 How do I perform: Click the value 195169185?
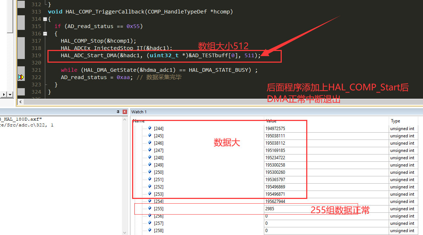coord(275,150)
